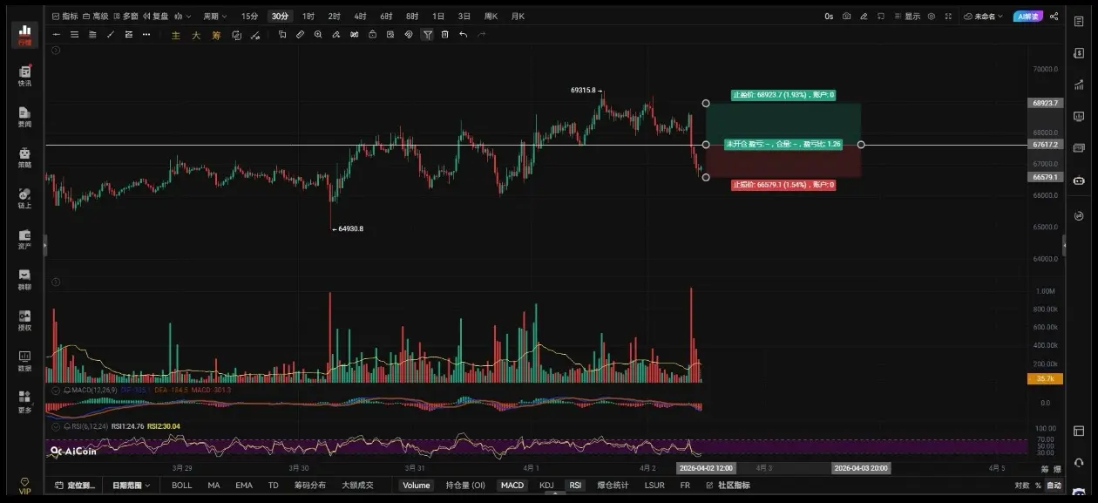Click the trash delete drawings icon

445,34
